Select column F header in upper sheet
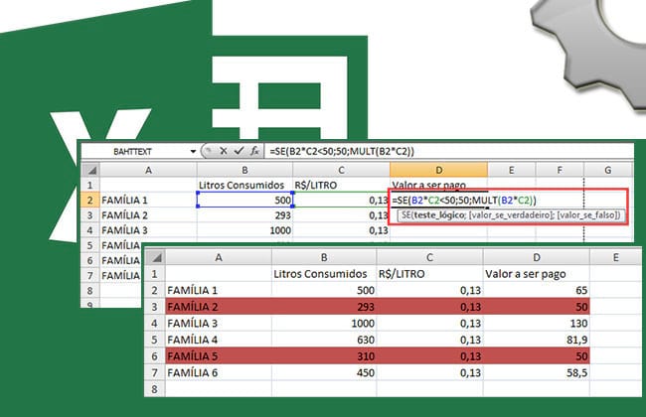Screen dimensions: 646x417 (560, 170)
